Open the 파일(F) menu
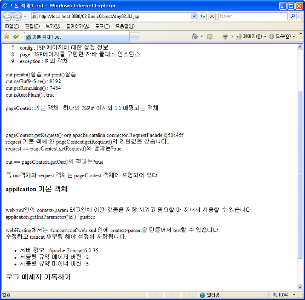This screenshot has height=300, width=305. (x=12, y=26)
